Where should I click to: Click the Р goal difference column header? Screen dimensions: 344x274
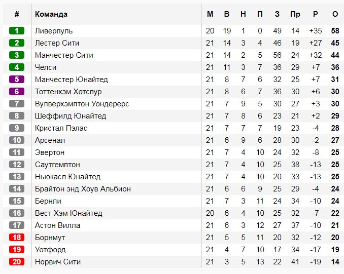pos(316,14)
